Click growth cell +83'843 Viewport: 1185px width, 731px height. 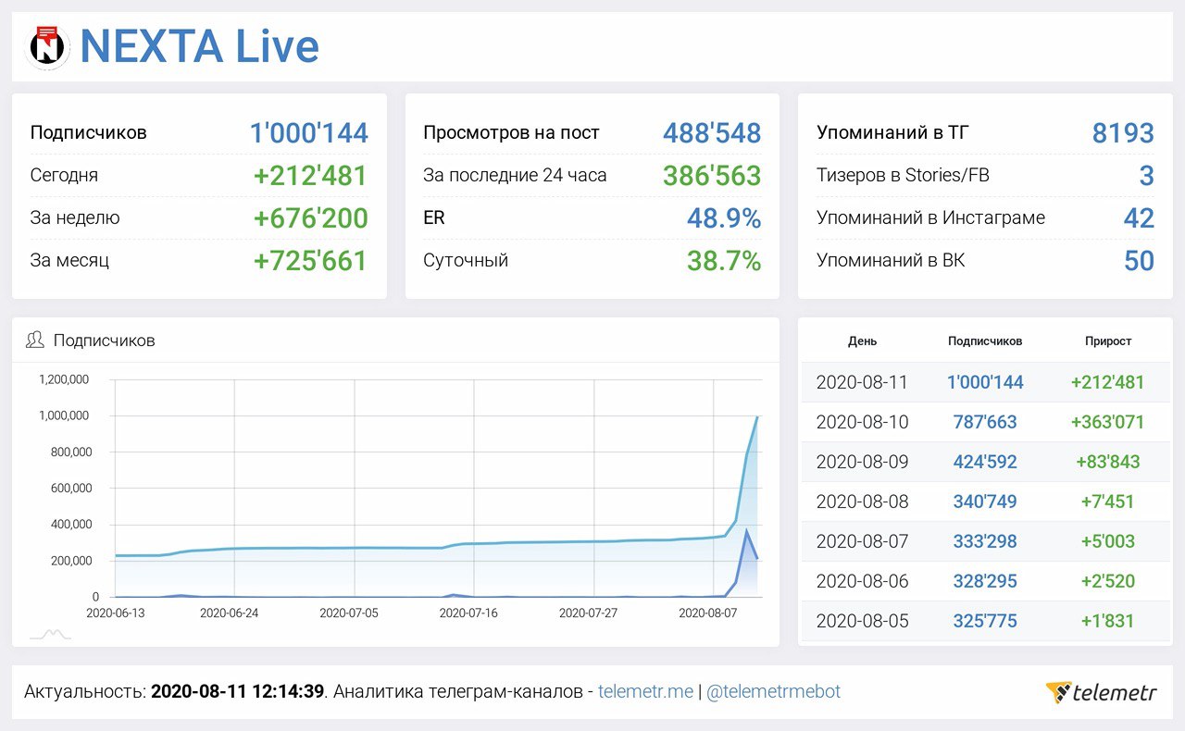(x=1107, y=462)
